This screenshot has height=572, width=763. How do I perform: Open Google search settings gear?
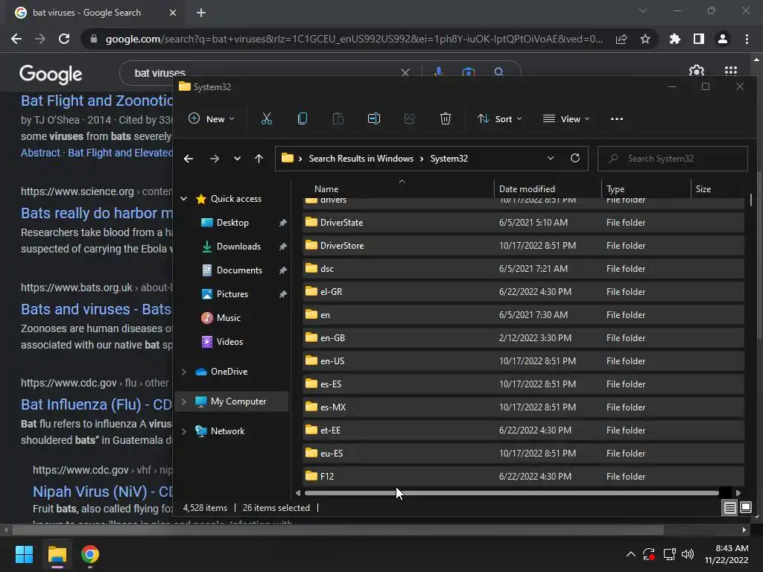697,71
